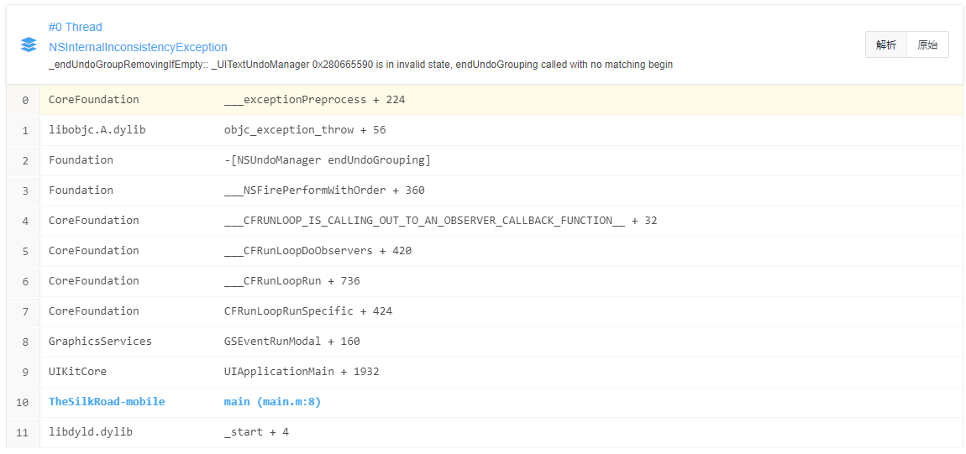Click the TheSilkRoad-mobile module name

pyautogui.click(x=107, y=402)
